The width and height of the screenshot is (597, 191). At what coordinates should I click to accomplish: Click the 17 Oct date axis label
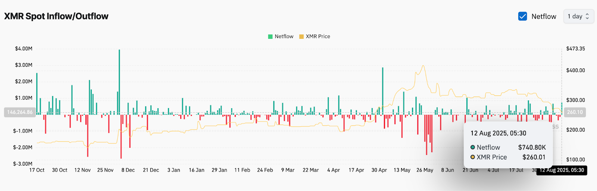point(37,170)
